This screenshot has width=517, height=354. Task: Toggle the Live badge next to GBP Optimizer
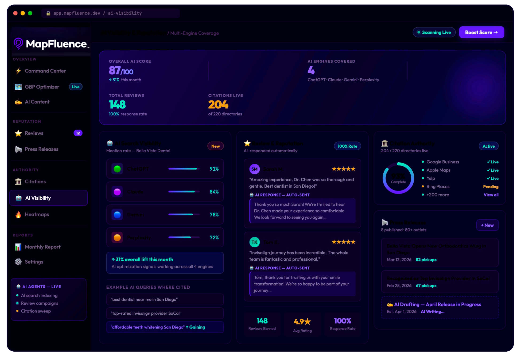pyautogui.click(x=76, y=87)
